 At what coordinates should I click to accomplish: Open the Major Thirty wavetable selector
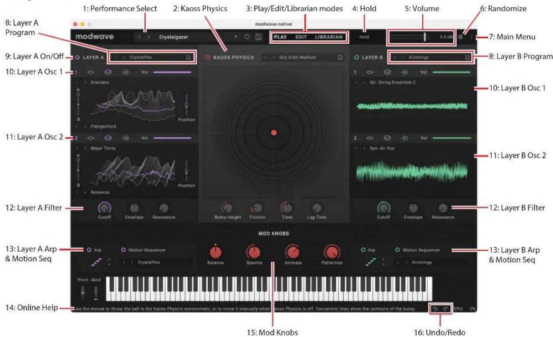click(103, 148)
